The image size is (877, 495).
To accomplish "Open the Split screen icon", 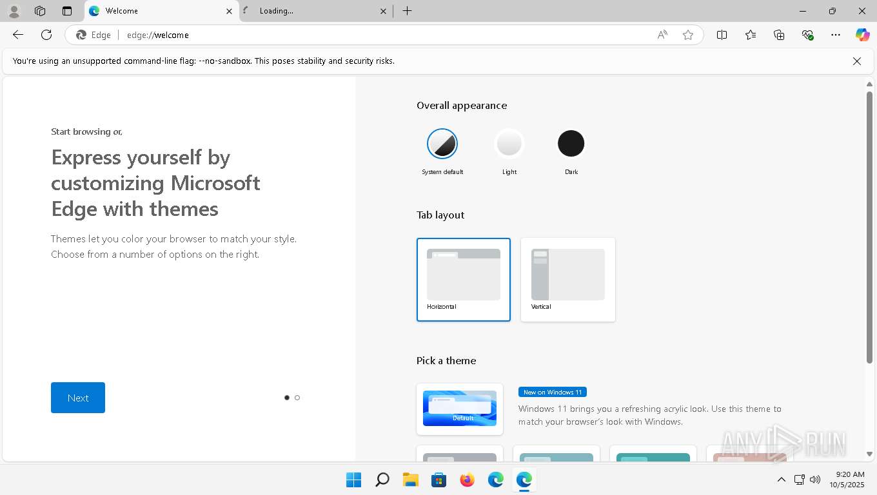I will point(722,35).
